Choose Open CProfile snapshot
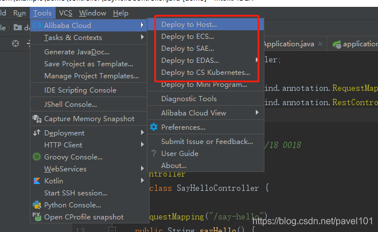378x232 pixels. pyautogui.click(x=89, y=217)
